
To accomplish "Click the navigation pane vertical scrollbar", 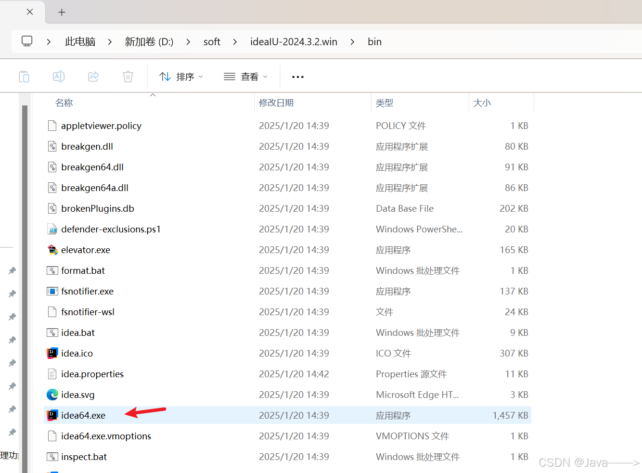I will pos(25,289).
